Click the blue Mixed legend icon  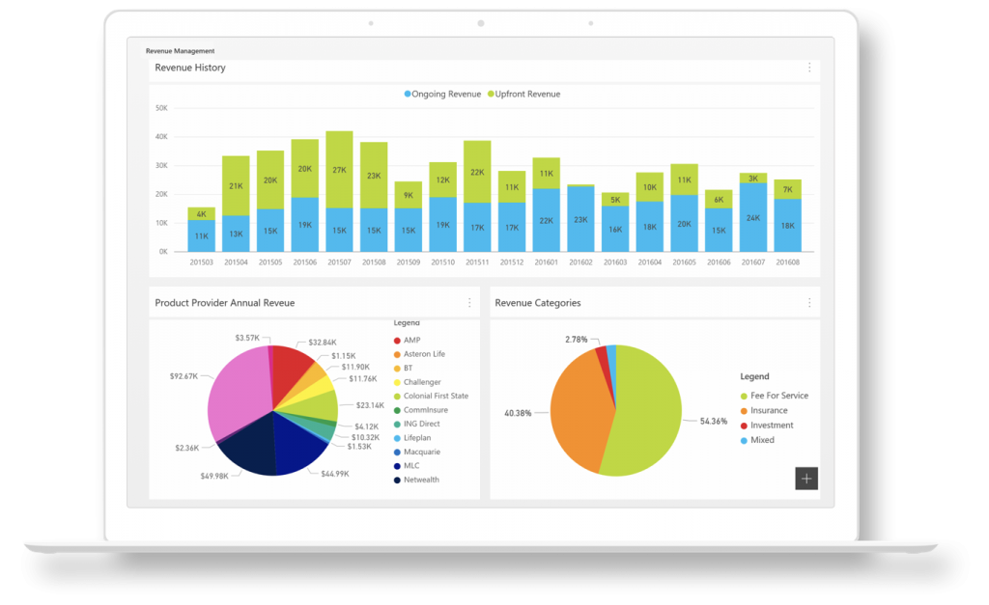click(744, 440)
